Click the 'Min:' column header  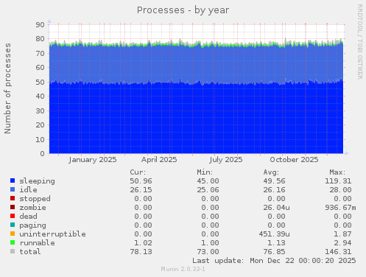click(205, 172)
